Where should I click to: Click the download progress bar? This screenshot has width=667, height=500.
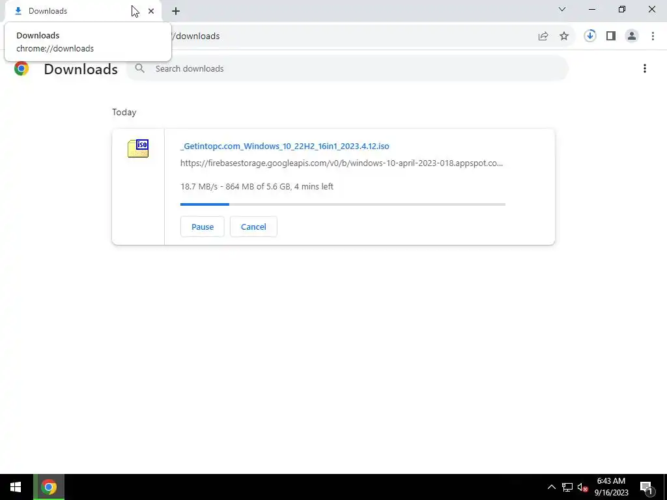coord(343,204)
